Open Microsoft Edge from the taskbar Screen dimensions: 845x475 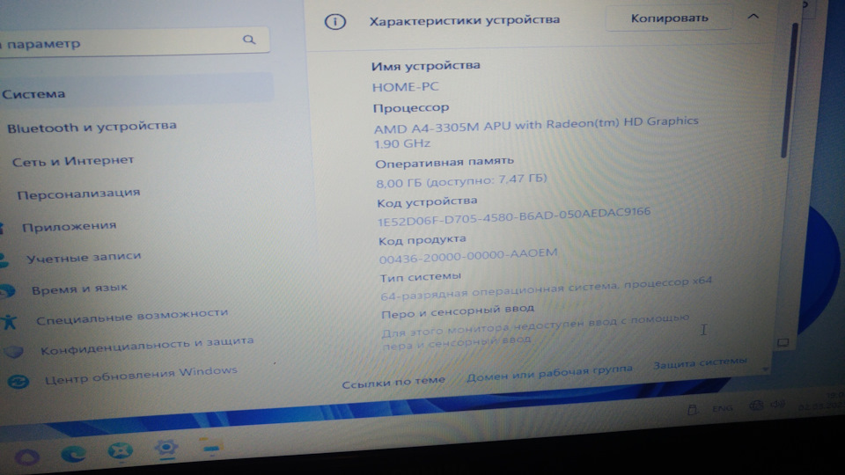(x=73, y=454)
